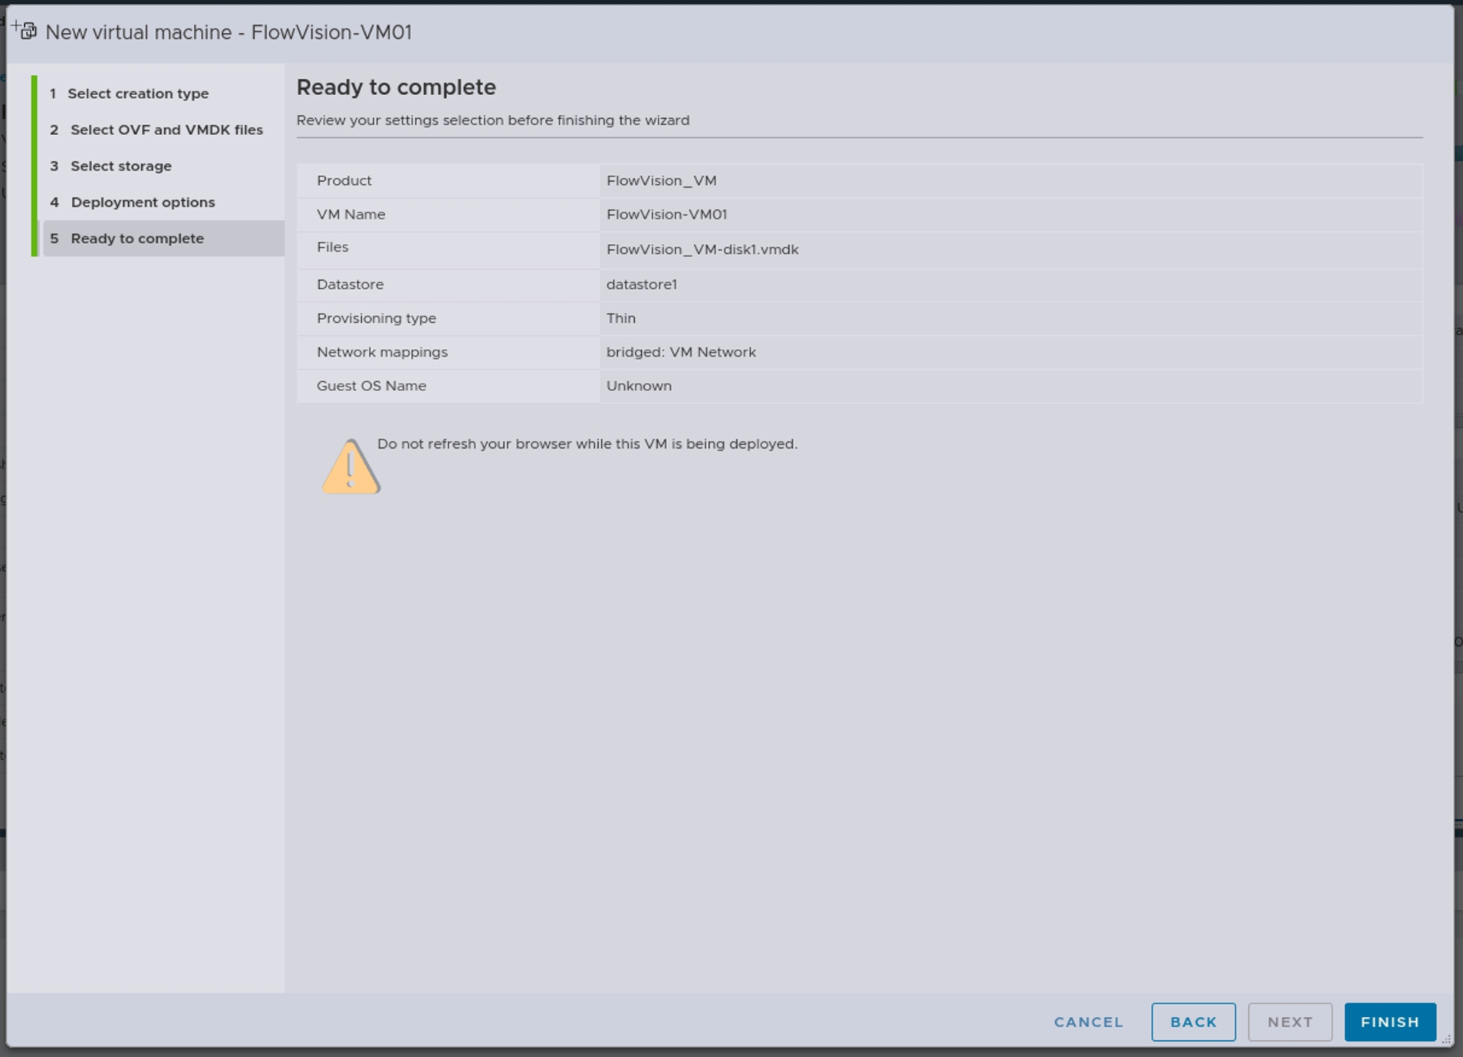Screen dimensions: 1463x1057
Task: Click the datastore1 value
Action: click(x=641, y=285)
